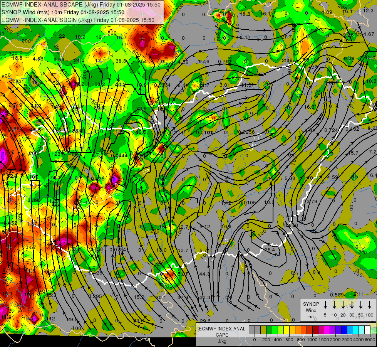Image resolution: width=377 pixels, height=347 pixels.
Task: Click the wind arrow above the 5 label
Action: [x=325, y=305]
